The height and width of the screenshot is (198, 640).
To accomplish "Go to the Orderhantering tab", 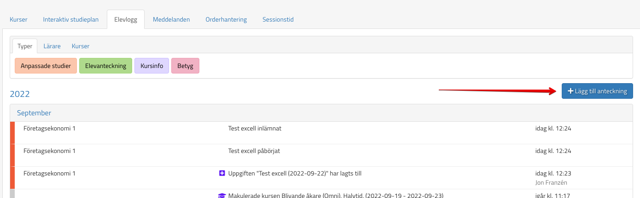I will [226, 20].
